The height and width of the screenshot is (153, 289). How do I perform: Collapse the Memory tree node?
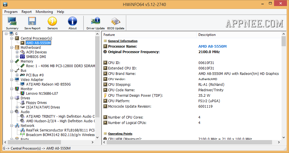[12, 61]
